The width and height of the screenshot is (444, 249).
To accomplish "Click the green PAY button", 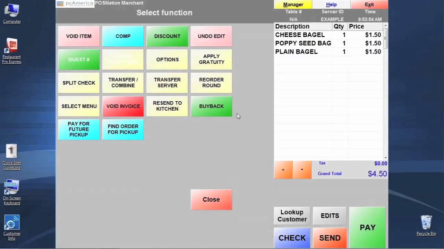I will [367, 228].
